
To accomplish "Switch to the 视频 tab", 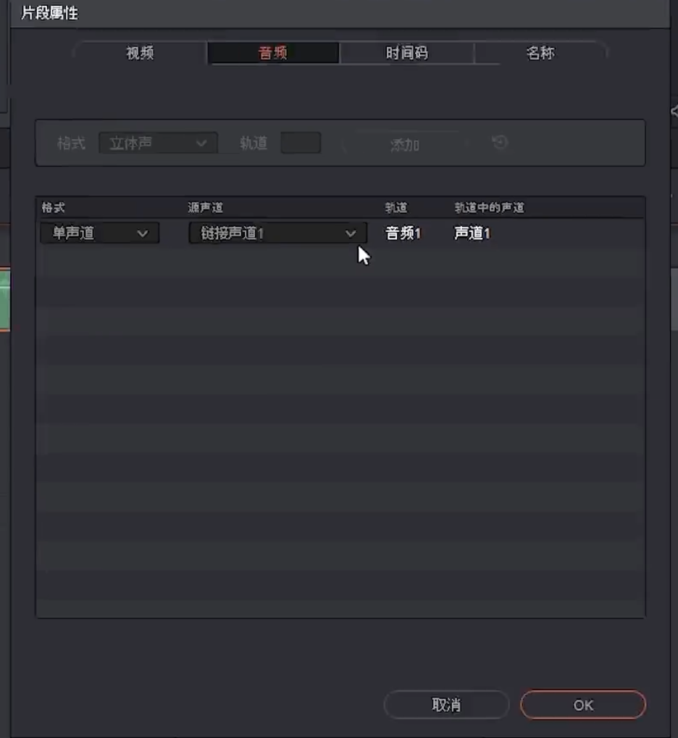I will click(x=140, y=53).
